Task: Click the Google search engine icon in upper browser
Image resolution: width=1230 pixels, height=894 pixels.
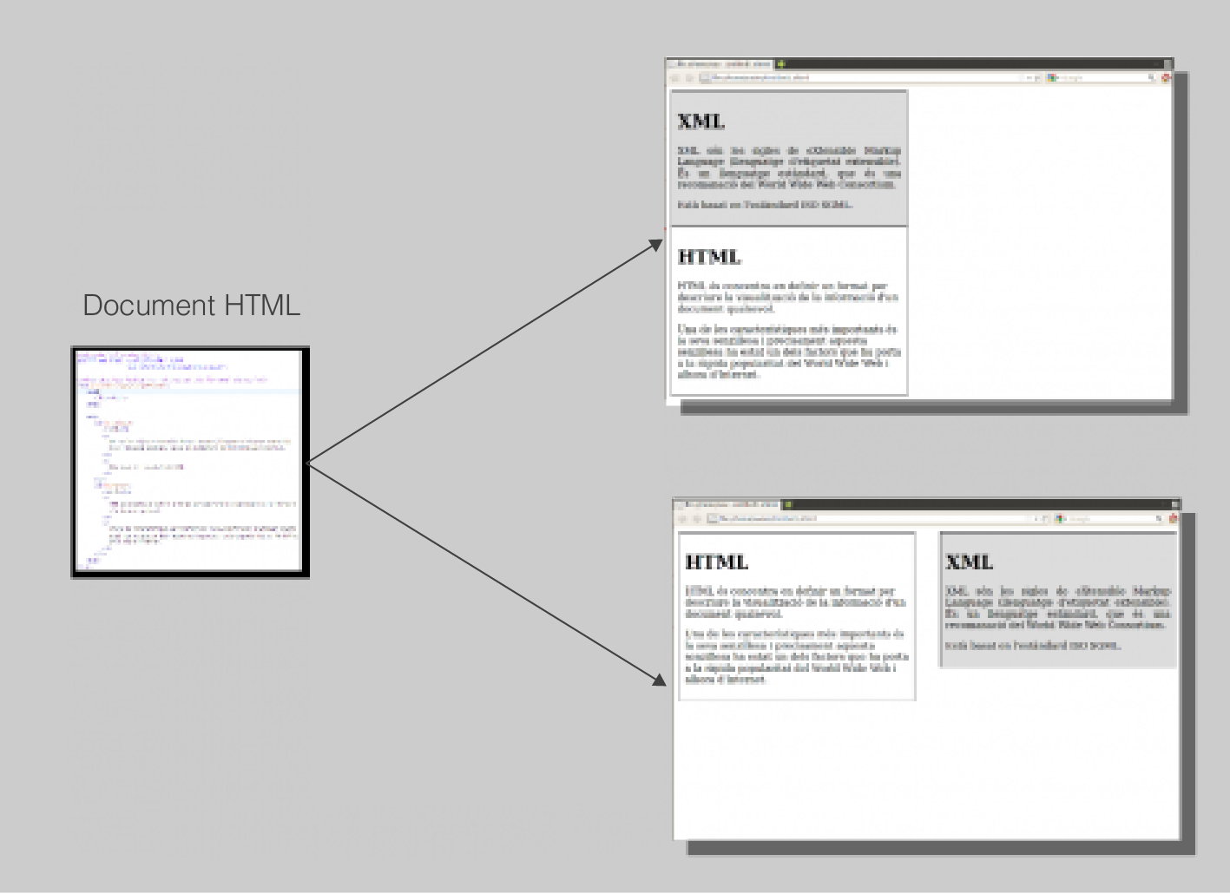Action: click(1052, 77)
